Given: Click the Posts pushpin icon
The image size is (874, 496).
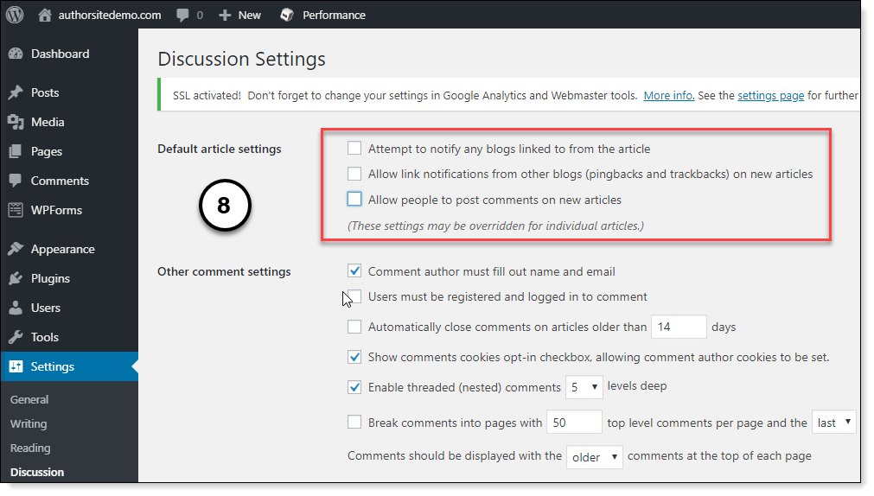Looking at the screenshot, I should pos(16,92).
